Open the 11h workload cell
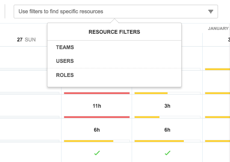 [x=97, y=106]
